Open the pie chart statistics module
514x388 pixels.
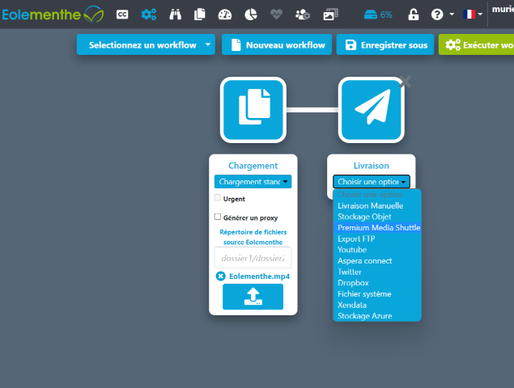tap(251, 15)
